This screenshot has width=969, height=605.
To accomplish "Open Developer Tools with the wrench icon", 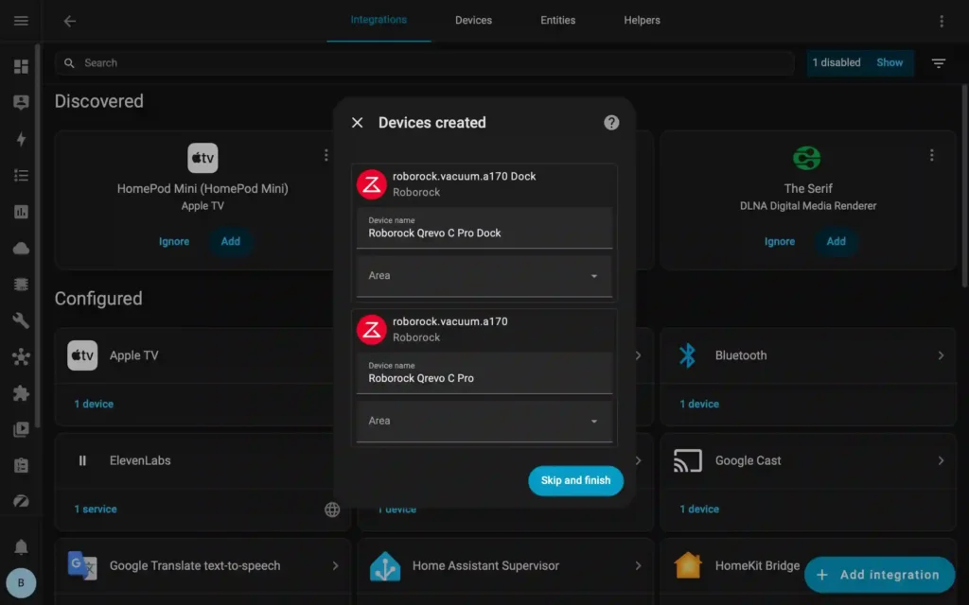I will (x=21, y=320).
